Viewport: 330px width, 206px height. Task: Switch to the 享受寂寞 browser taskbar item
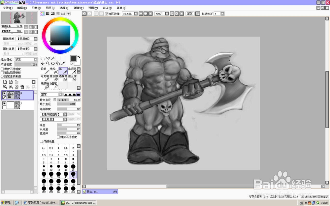(x=41, y=203)
